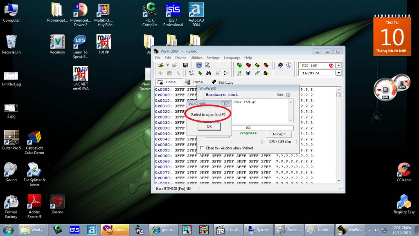Click the hex view vertical scrollbar thumb

click(339, 95)
